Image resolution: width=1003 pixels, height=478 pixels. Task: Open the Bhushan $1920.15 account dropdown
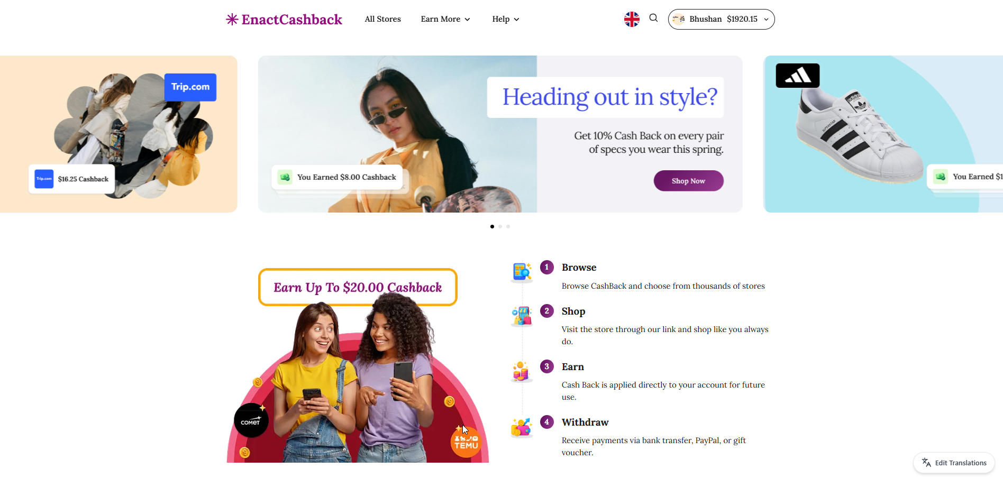click(722, 19)
